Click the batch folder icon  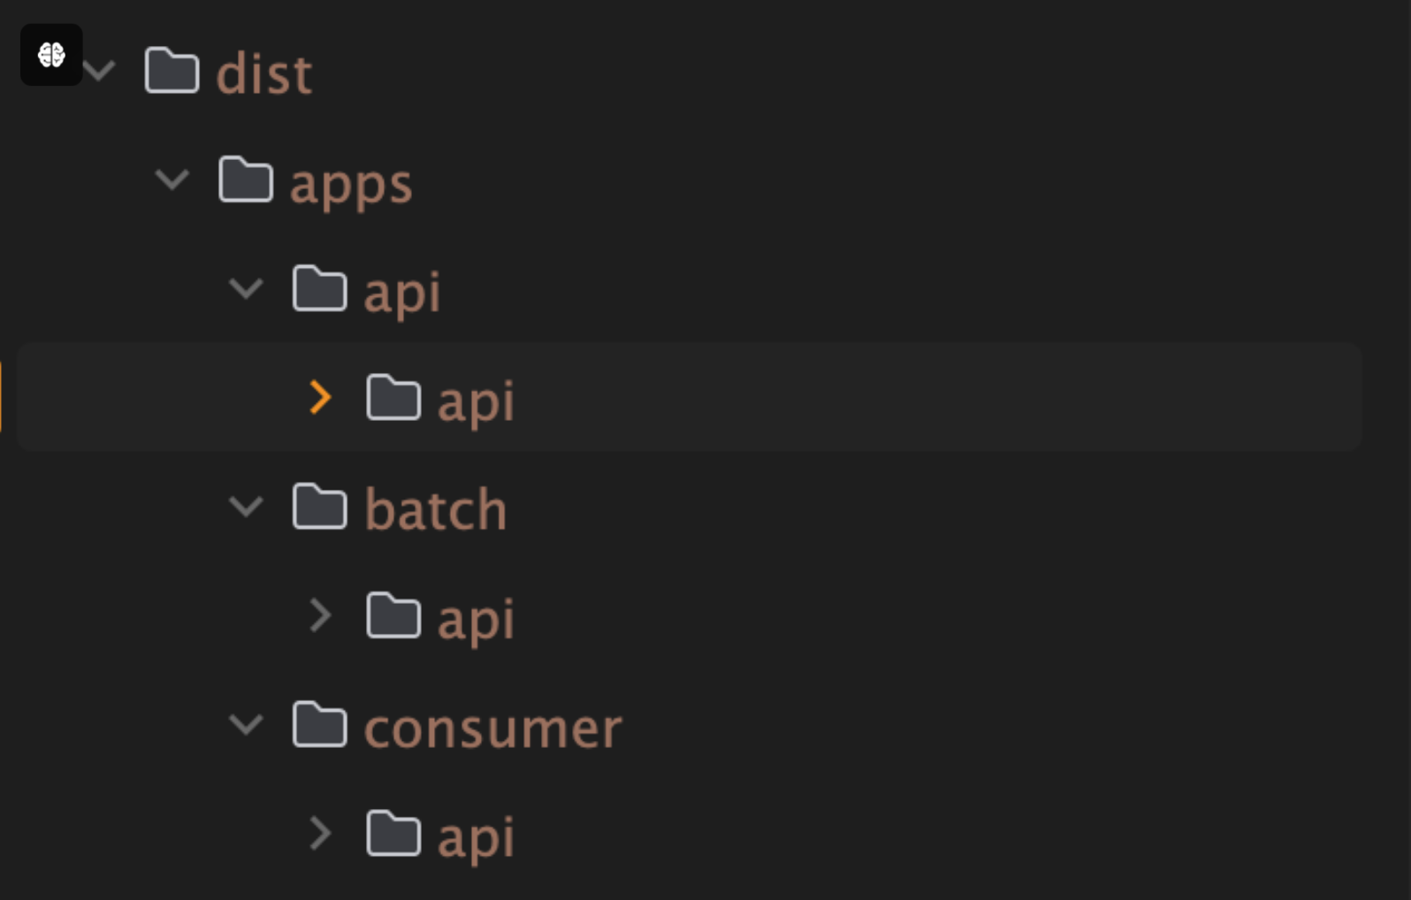319,507
